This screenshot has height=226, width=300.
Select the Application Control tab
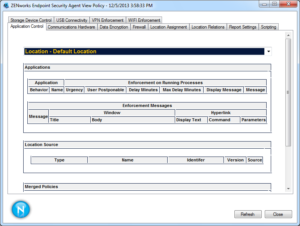tap(27, 26)
